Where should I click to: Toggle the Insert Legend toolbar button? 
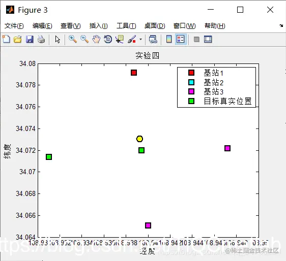(x=181, y=39)
